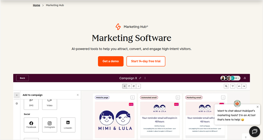Screen dimensions: 263x140
Task: Click the Website page tag
Action: 102,98
